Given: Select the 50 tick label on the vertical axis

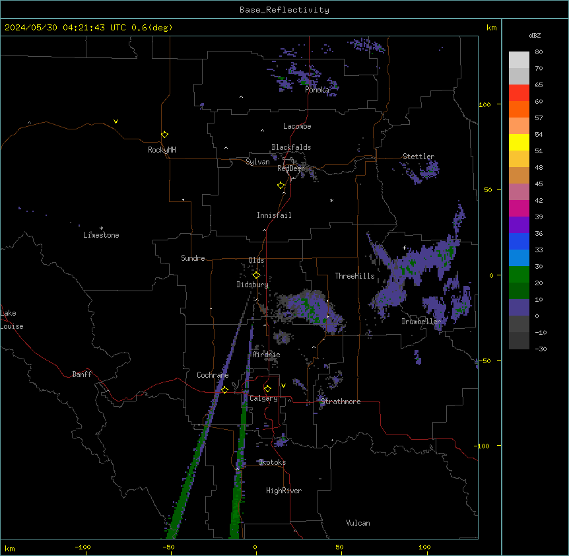Looking at the screenshot, I should (x=488, y=190).
